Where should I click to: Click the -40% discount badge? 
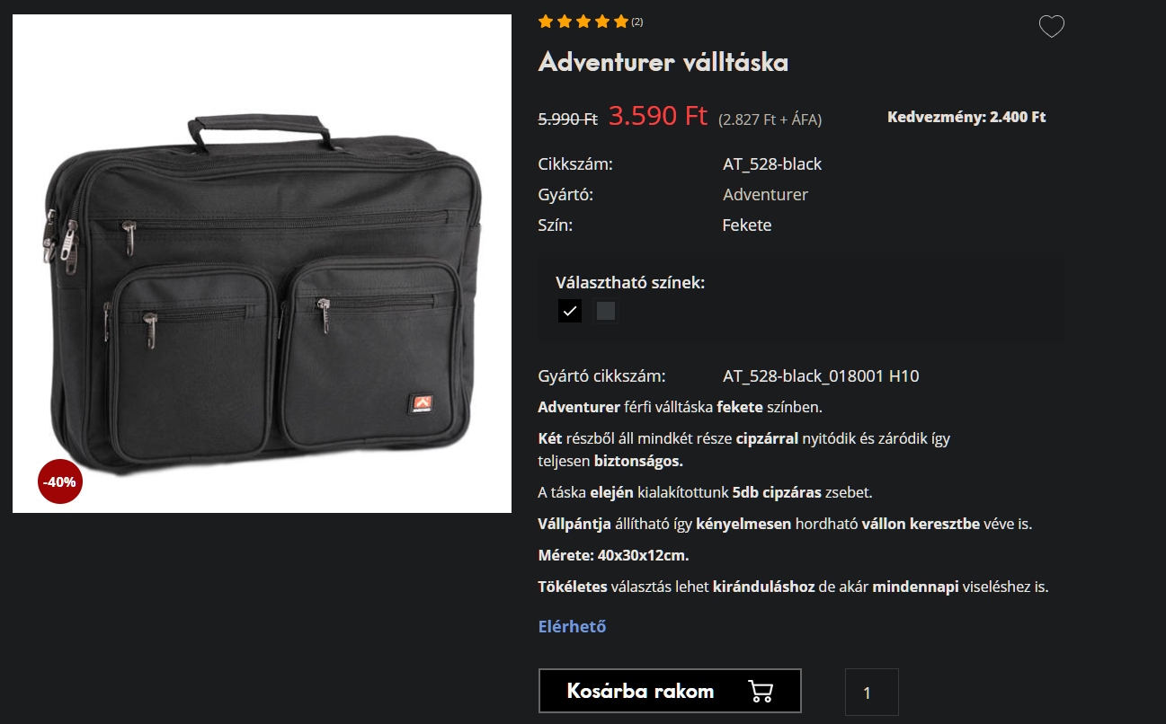coord(60,481)
